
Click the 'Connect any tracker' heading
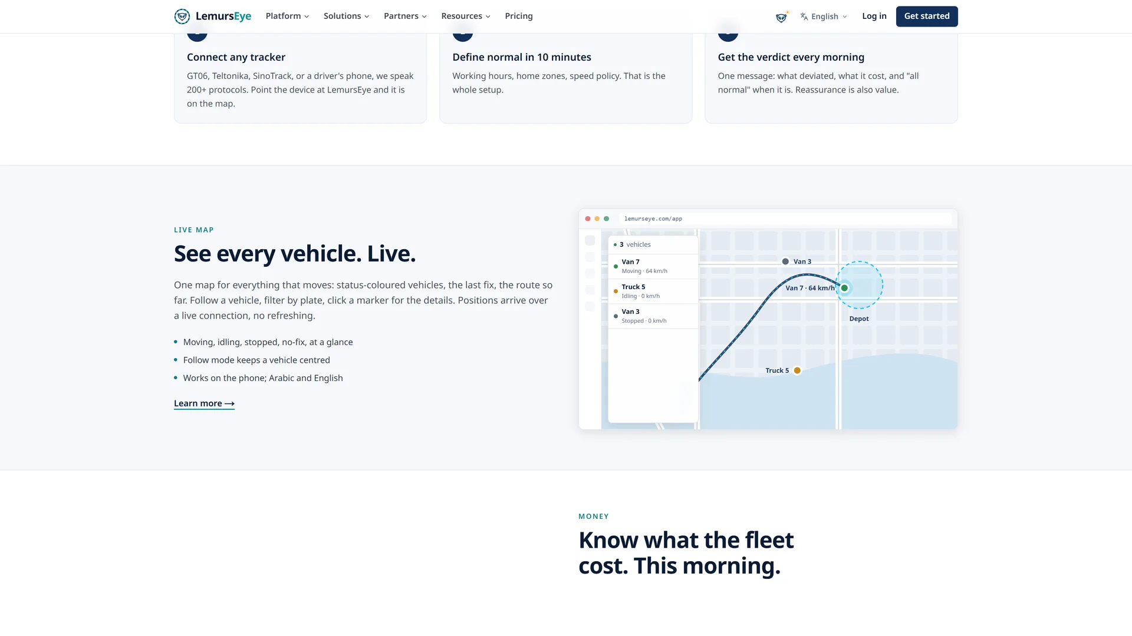tap(236, 57)
